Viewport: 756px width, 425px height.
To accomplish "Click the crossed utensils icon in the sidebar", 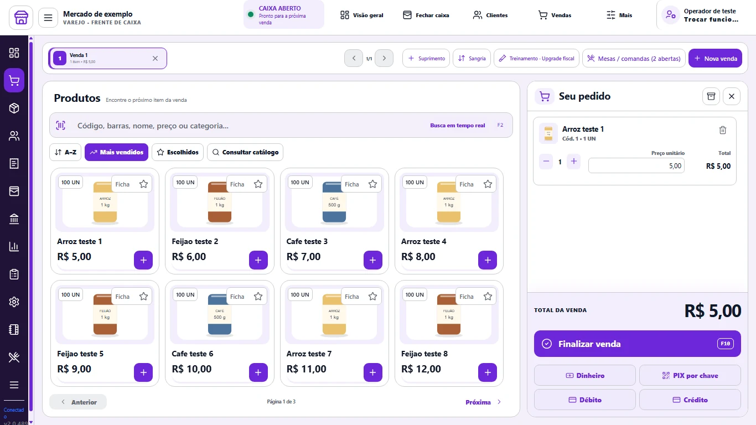I will 14,357.
